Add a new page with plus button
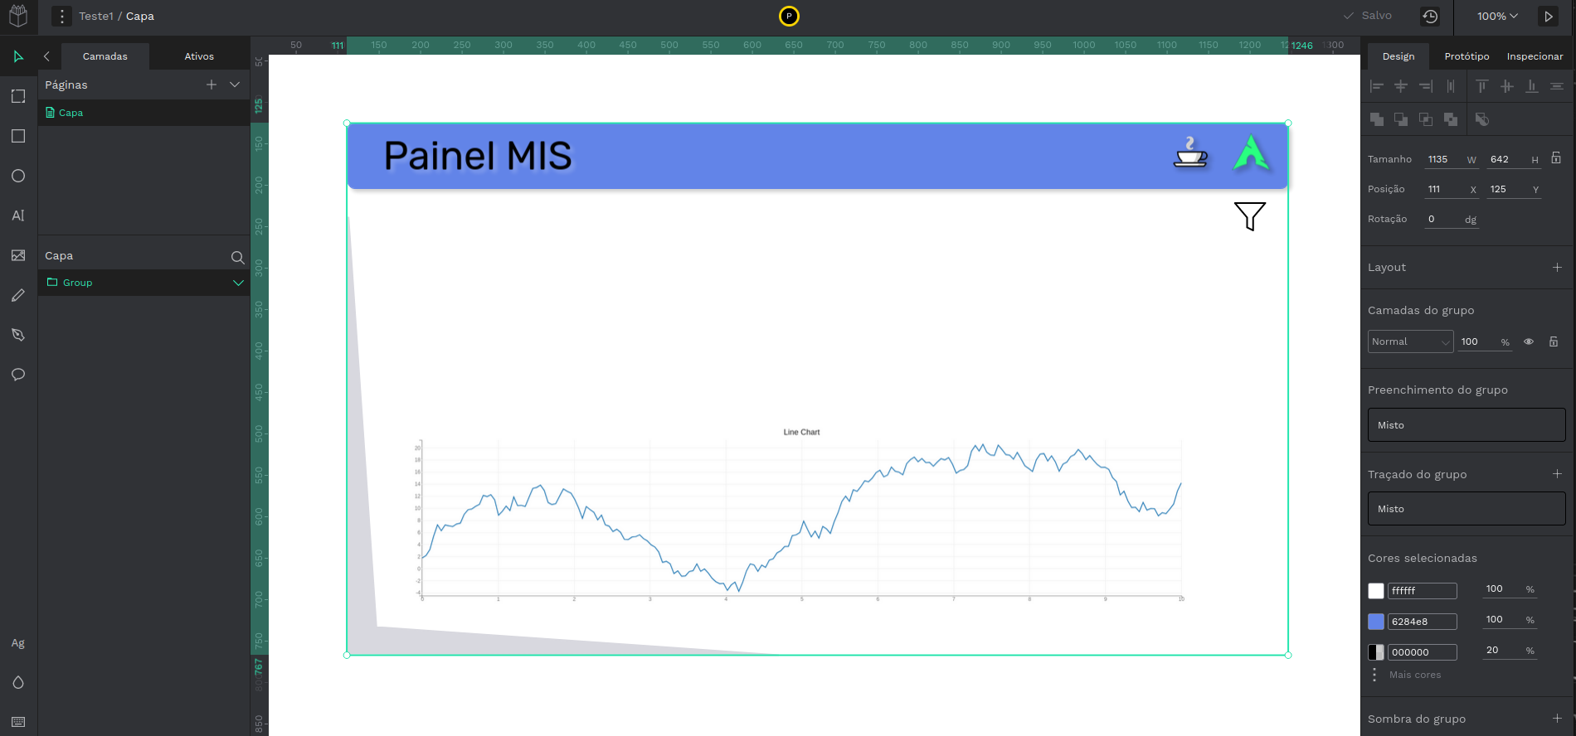 click(212, 85)
